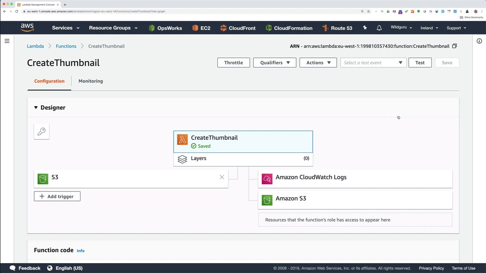Click the Throttle button
The height and width of the screenshot is (273, 486).
(x=234, y=63)
